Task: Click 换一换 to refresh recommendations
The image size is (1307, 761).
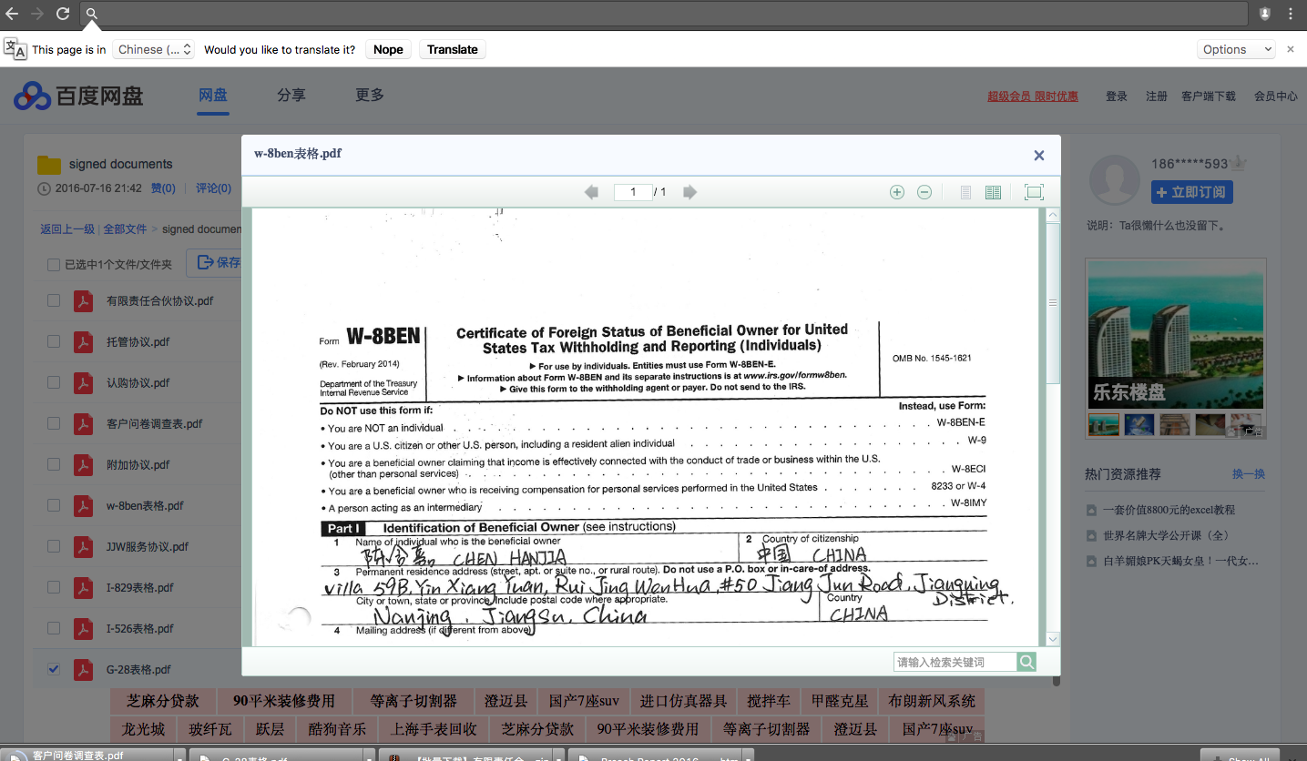Action: (1249, 474)
